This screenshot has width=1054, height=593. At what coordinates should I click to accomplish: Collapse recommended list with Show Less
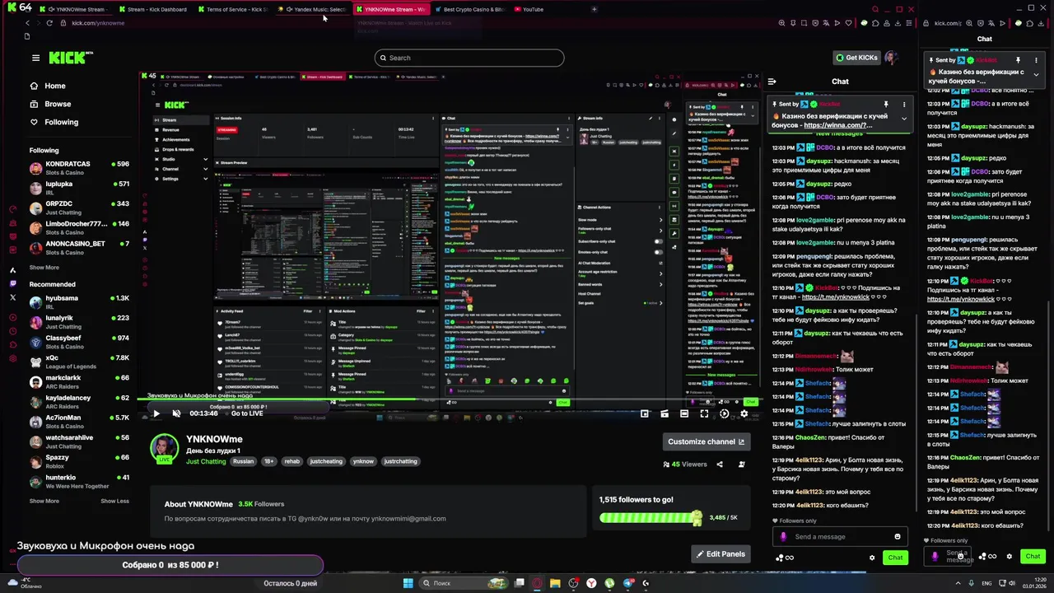pyautogui.click(x=114, y=501)
